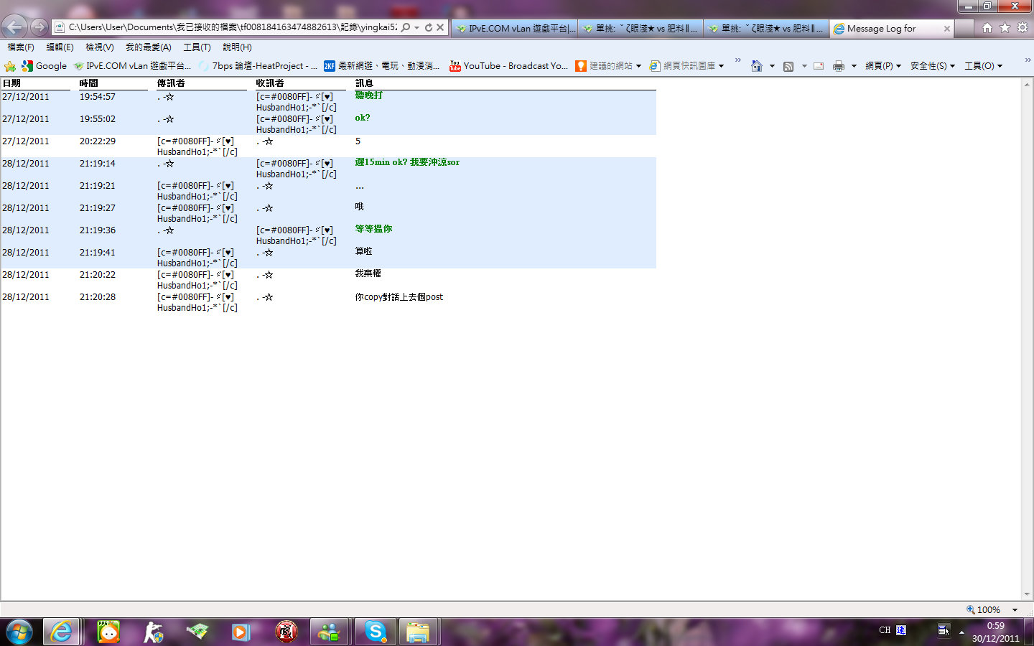Open the 編輯(E) menu
Image resolution: width=1034 pixels, height=646 pixels.
point(60,47)
